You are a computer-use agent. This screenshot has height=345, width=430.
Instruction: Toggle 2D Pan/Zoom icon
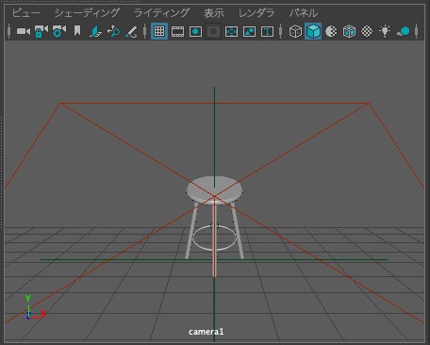113,31
